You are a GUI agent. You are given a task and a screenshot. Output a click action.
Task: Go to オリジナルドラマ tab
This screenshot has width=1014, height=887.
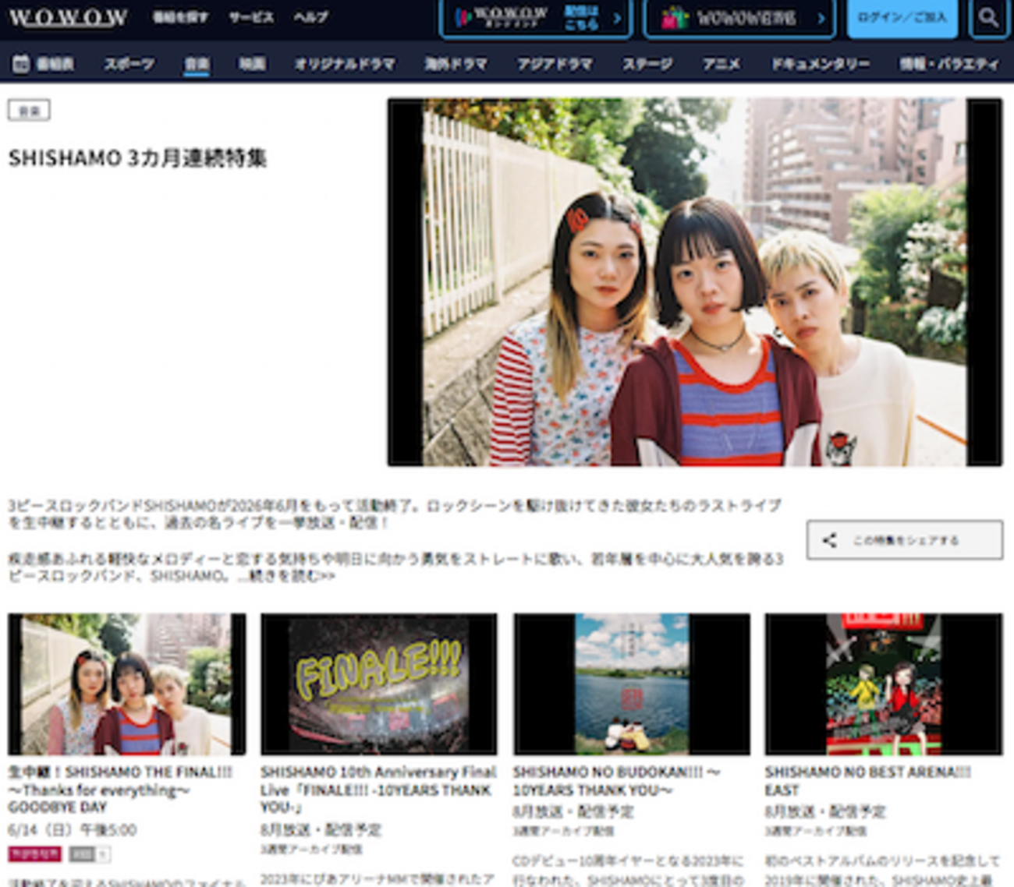click(x=345, y=64)
